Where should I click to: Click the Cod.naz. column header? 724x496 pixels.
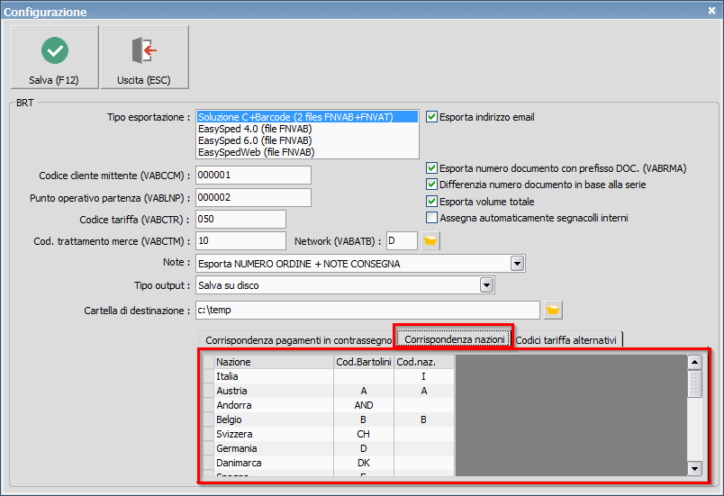[424, 362]
